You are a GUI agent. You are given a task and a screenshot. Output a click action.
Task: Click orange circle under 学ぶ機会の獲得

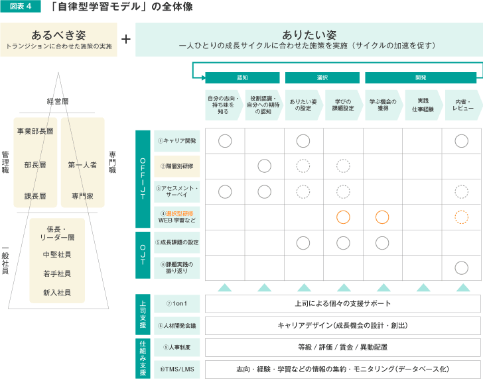(x=382, y=217)
